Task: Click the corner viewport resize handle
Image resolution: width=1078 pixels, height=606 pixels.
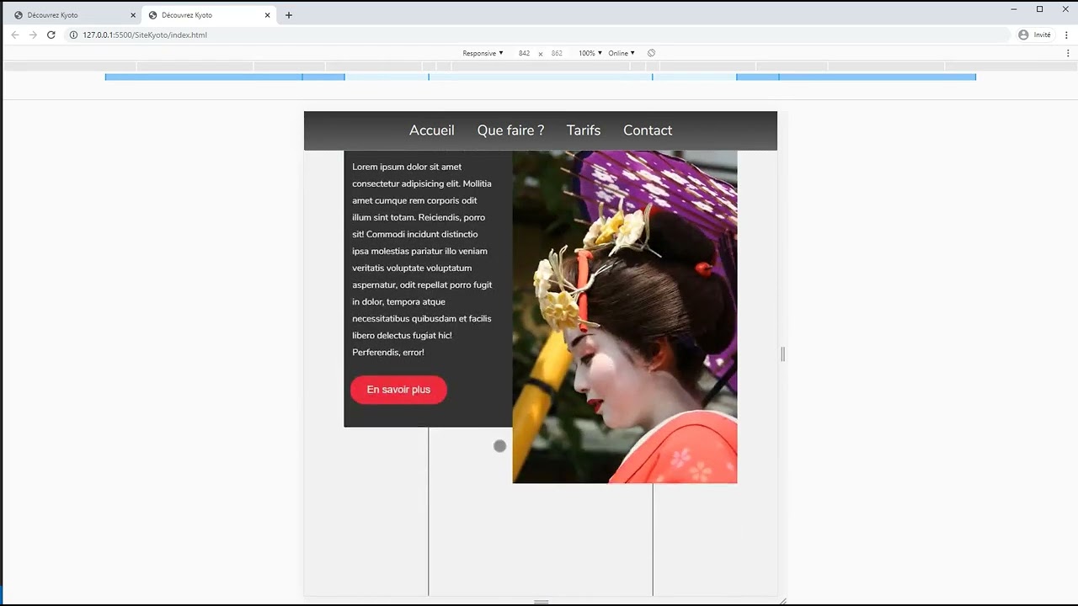Action: tap(783, 601)
